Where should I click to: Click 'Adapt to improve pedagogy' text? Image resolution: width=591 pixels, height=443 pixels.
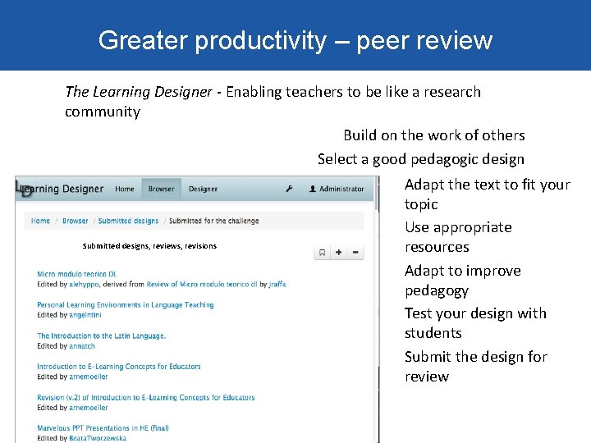tap(463, 281)
